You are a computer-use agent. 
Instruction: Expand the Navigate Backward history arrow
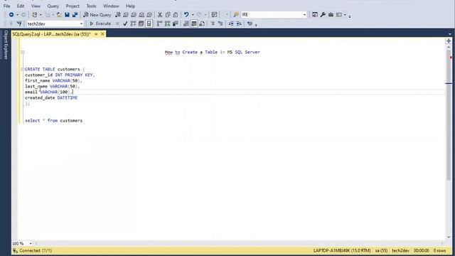(17, 14)
